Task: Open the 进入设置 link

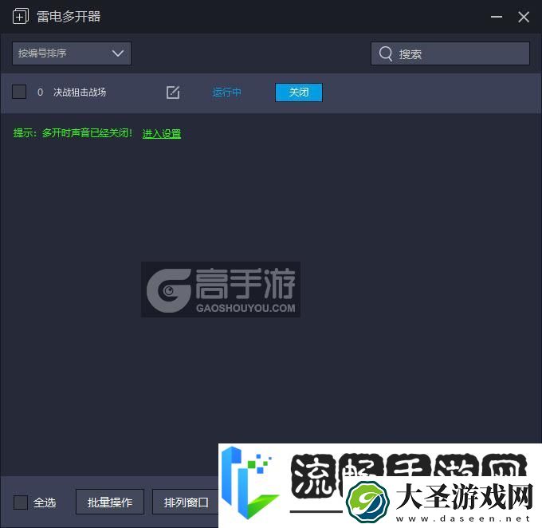Action: tap(162, 133)
